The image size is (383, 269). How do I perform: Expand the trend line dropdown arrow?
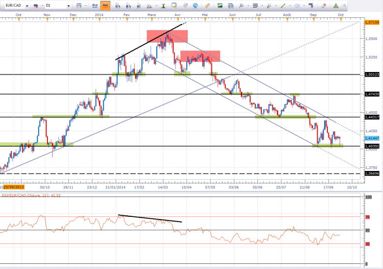290,6
